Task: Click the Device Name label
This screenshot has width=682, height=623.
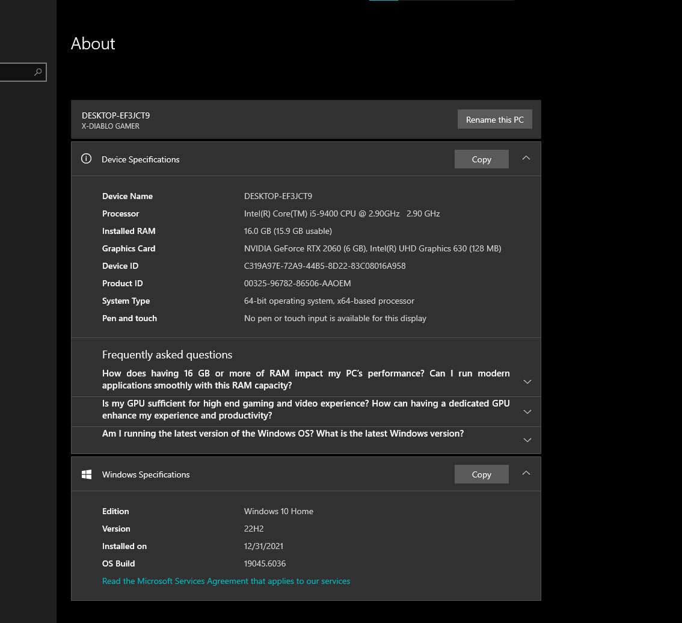Action: (127, 196)
